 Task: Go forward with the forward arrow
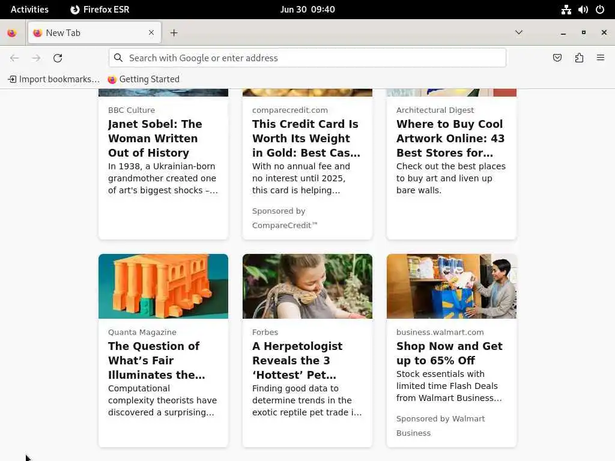point(36,58)
